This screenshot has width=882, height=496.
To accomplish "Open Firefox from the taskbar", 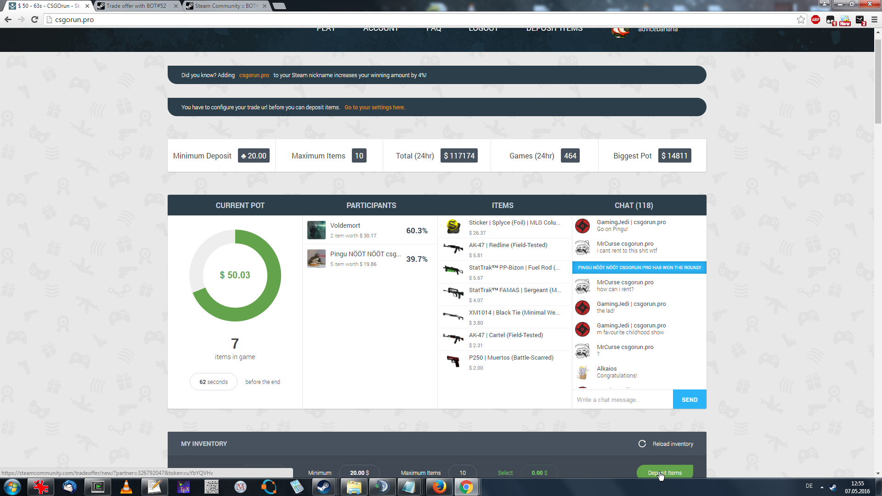I will tap(439, 487).
